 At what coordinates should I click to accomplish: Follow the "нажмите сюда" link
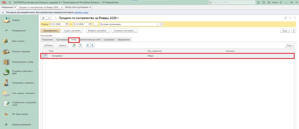point(81,13)
